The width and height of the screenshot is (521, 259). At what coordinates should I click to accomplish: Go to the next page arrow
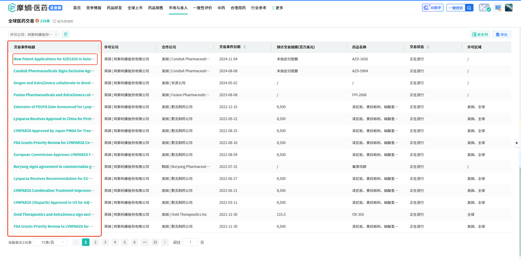coord(165,242)
